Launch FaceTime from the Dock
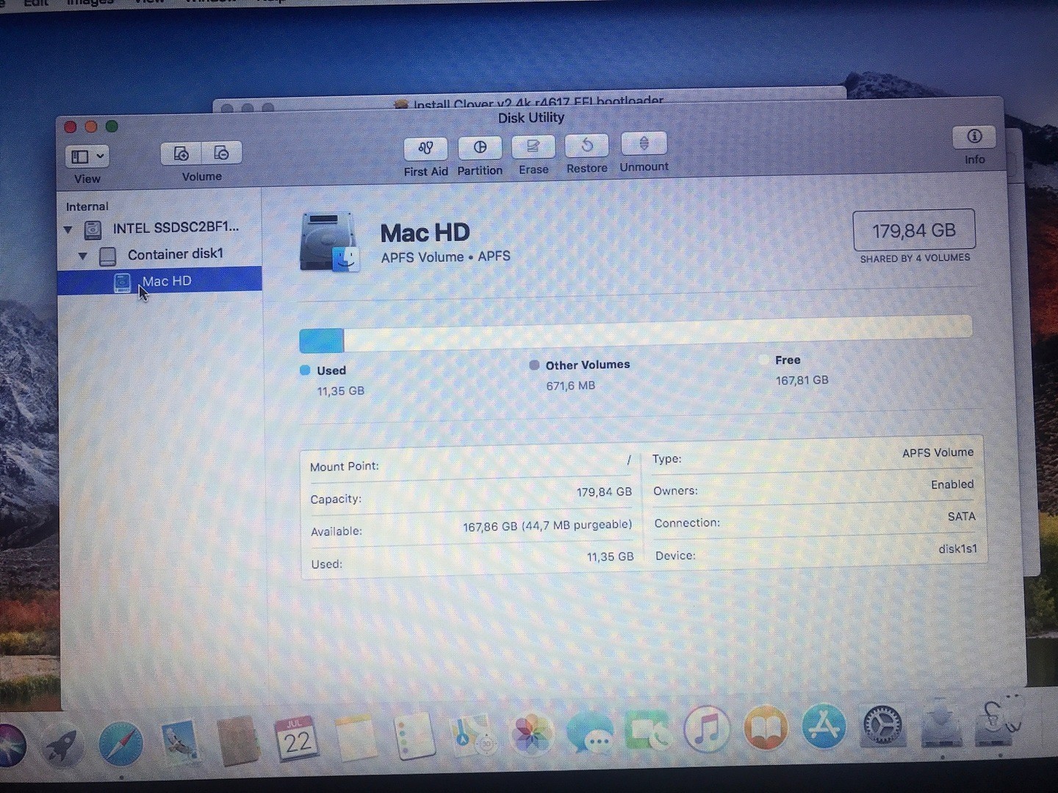Screen dimensions: 1058x793 [x=647, y=731]
